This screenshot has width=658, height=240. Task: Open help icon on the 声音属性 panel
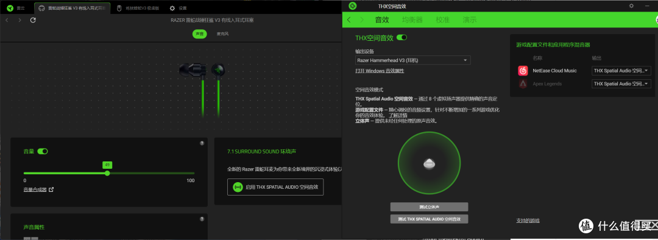point(202,219)
